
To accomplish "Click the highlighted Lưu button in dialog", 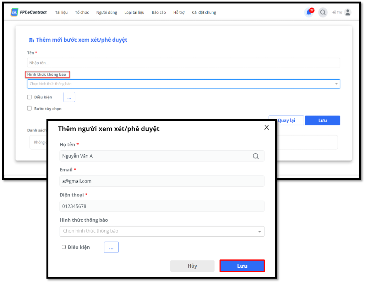I will coord(242,266).
